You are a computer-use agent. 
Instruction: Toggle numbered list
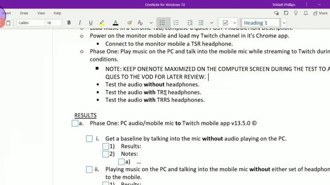point(176,23)
